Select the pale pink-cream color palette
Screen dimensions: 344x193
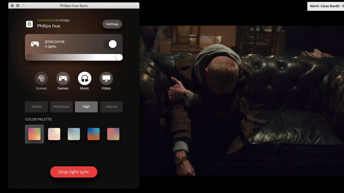[x=54, y=134]
